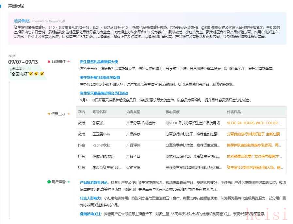Open the 资生堂开展153周年庆促销 event link
Screen dimensions: 293x224
click(100, 78)
